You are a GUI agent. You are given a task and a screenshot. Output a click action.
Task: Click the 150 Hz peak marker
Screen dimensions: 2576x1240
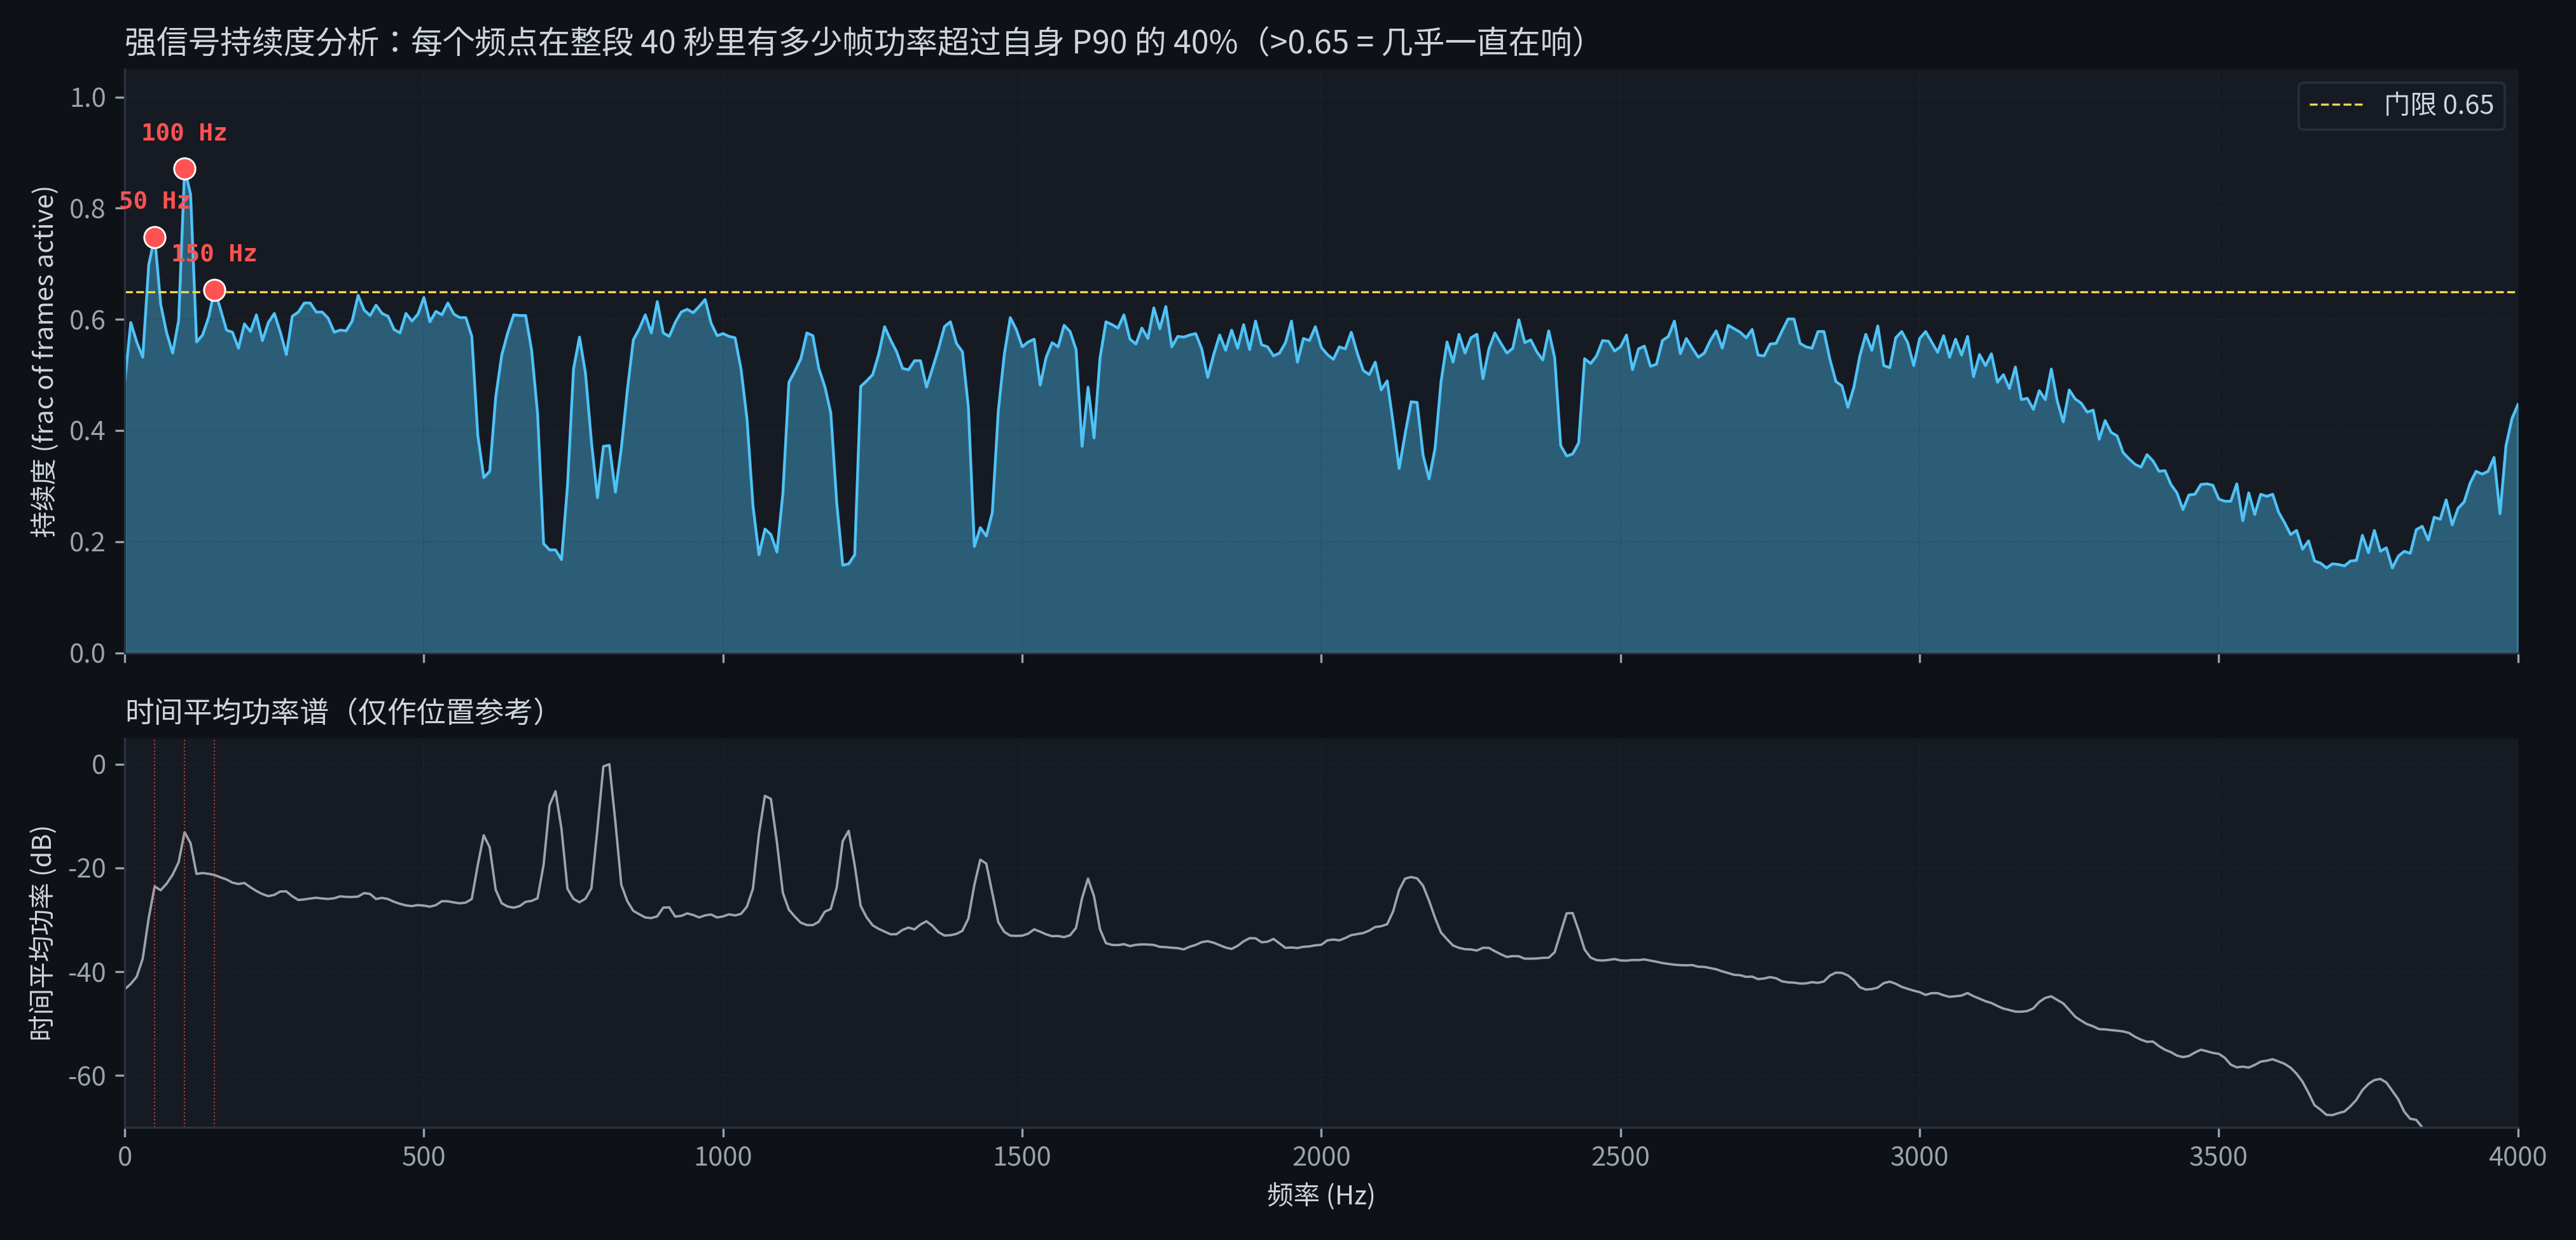point(214,290)
